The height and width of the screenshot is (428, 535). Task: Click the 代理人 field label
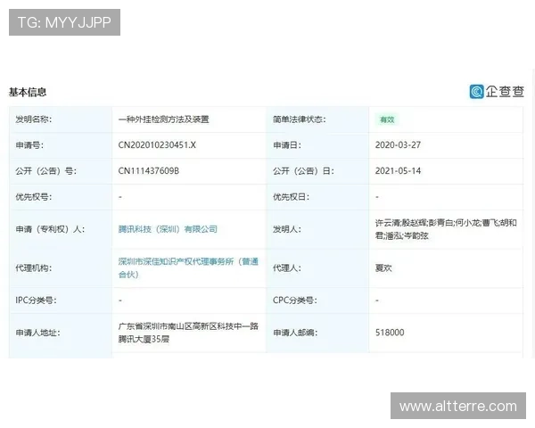click(286, 267)
